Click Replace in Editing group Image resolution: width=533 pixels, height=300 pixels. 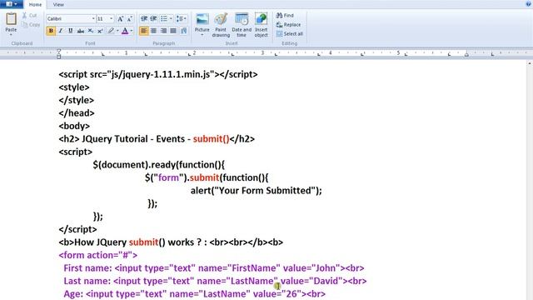coord(288,24)
